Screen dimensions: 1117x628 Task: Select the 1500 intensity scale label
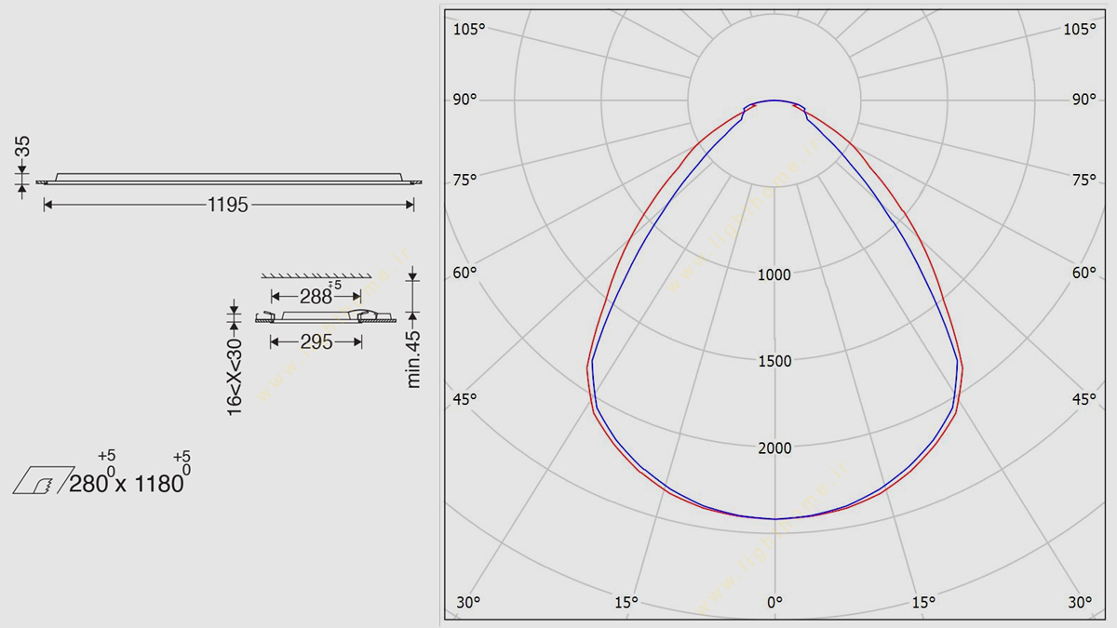[774, 362]
